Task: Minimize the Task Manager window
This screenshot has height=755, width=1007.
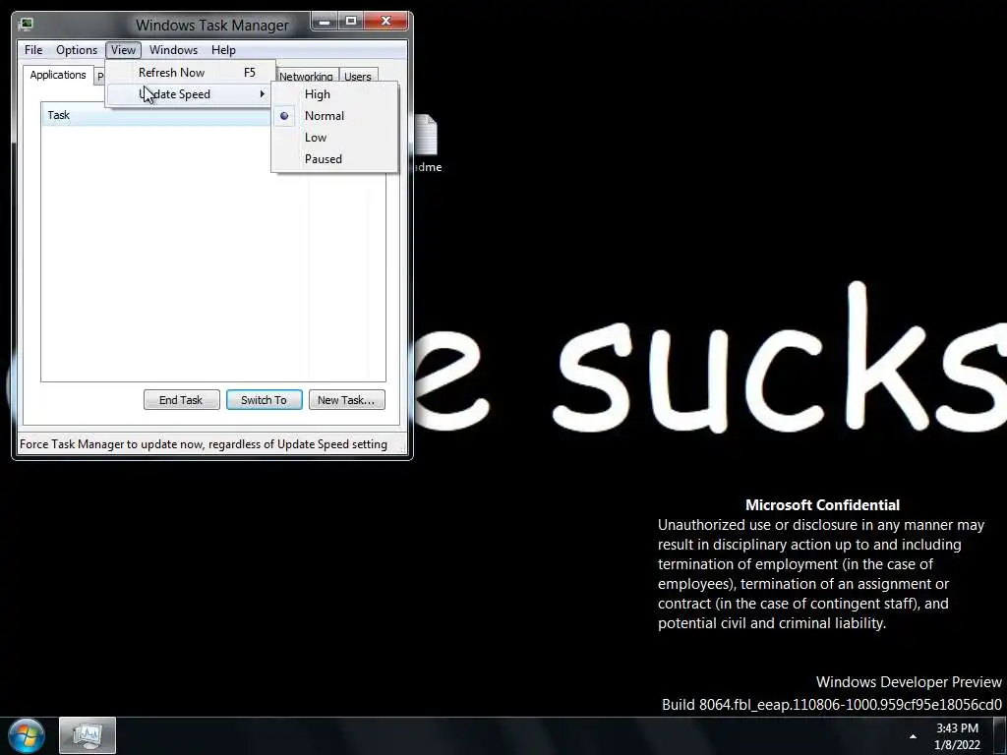Action: (x=325, y=22)
